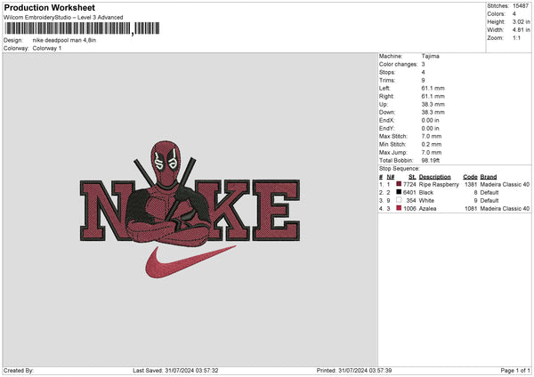Click the White thread color swatch

399,200
